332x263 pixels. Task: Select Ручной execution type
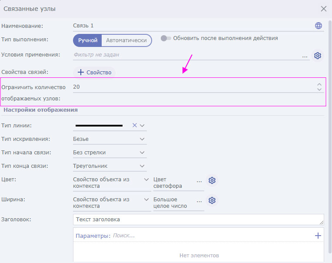[x=87, y=40]
